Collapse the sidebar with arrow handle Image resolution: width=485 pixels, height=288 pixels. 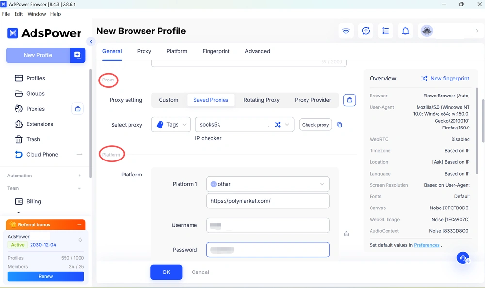click(91, 41)
